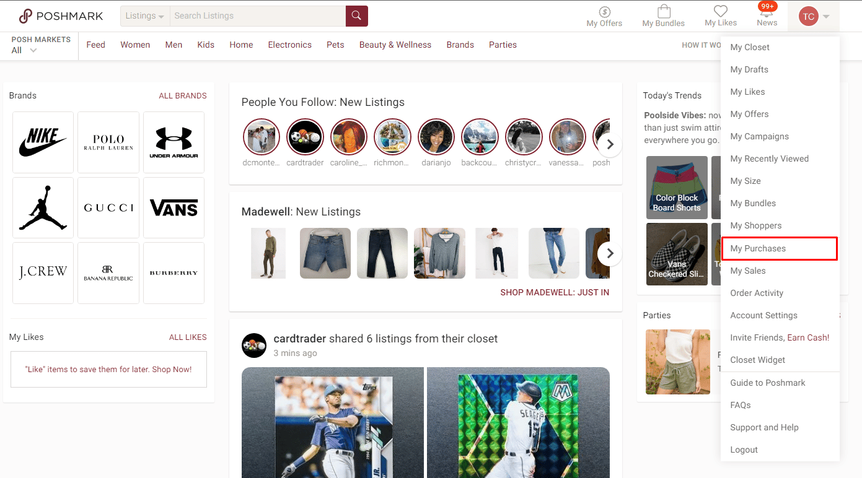Open the Color Block Board Shorts thumbnail

[677, 187]
